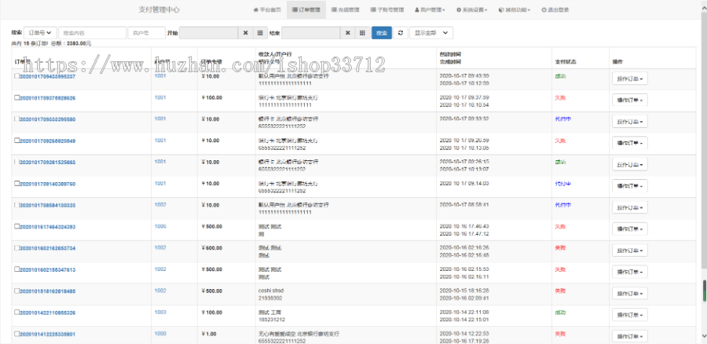Tick checkbox for order 2020101709376928626
This screenshot has width=707, height=344.
click(x=16, y=97)
